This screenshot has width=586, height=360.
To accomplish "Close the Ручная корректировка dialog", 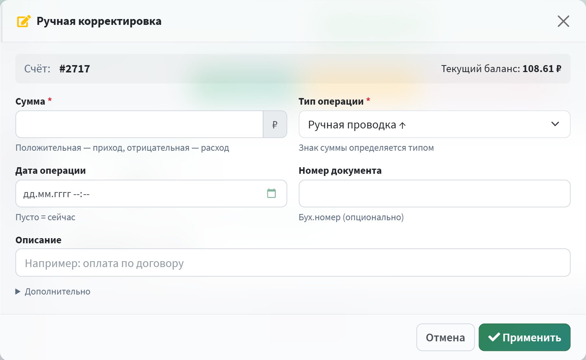I will (x=563, y=21).
